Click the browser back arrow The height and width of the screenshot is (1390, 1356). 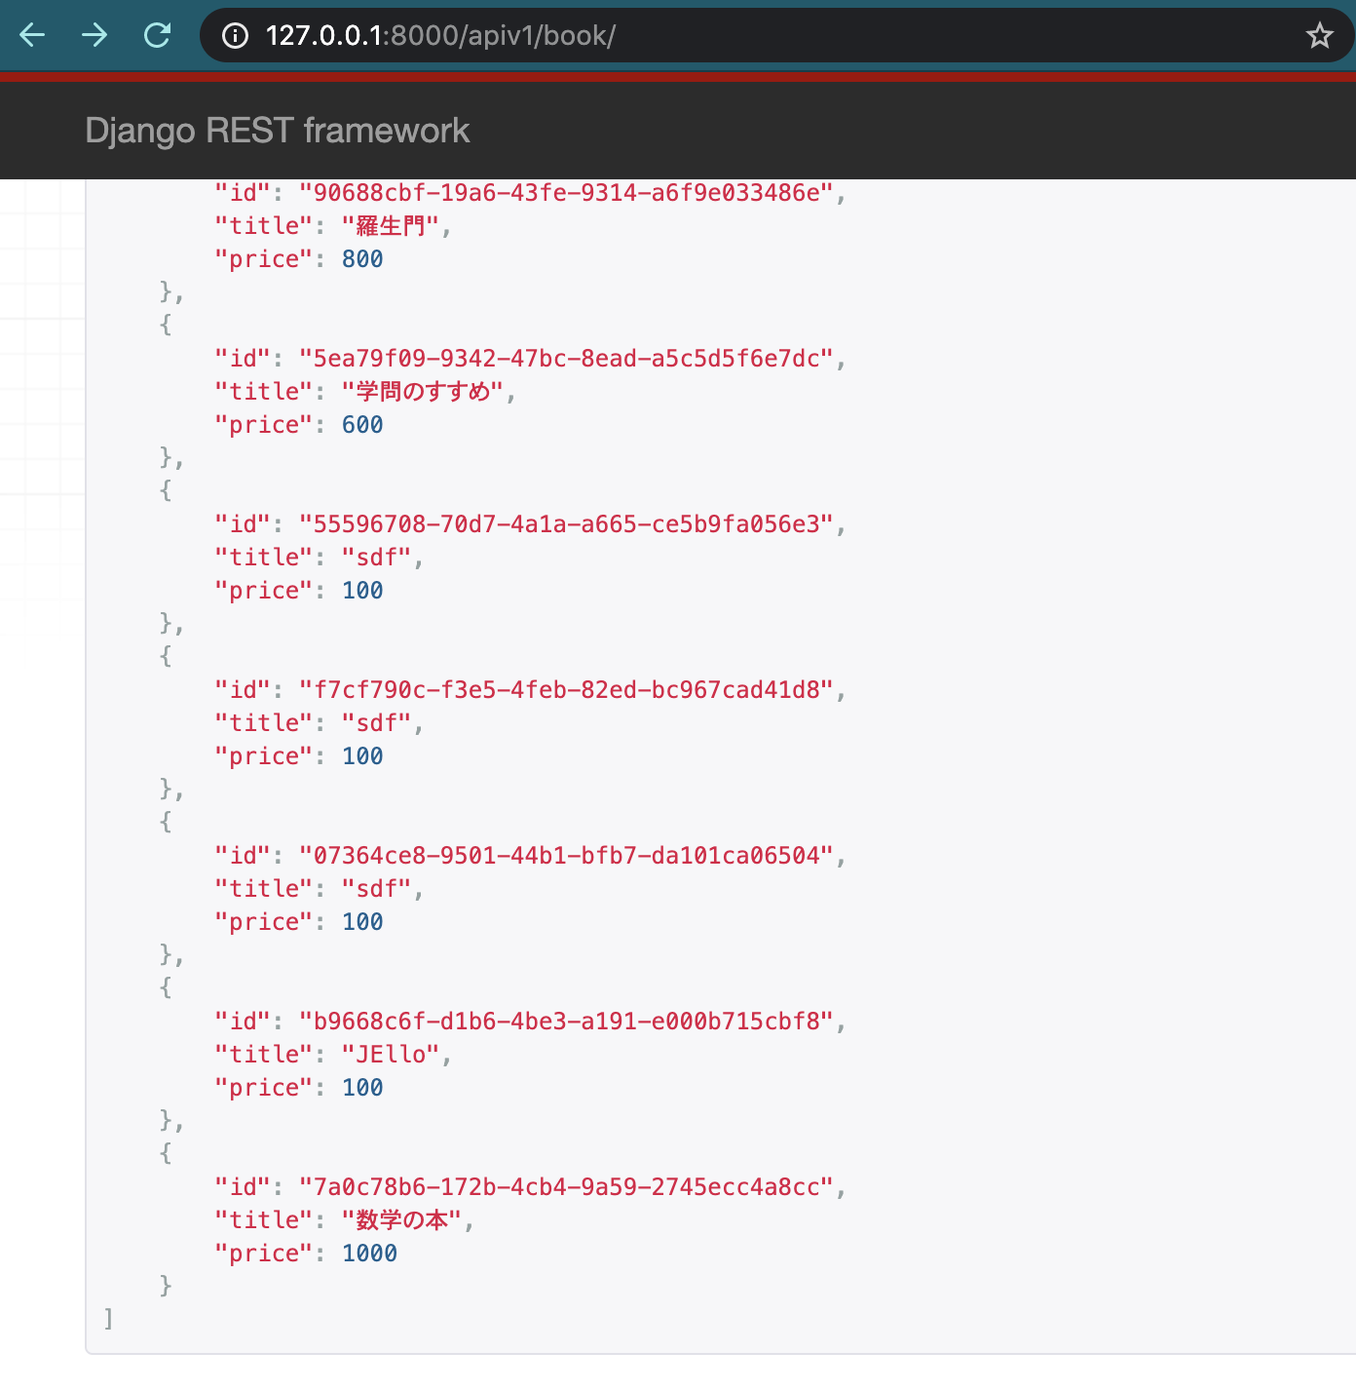click(x=32, y=36)
